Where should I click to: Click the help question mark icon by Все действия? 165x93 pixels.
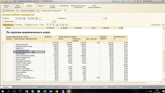tap(163, 25)
